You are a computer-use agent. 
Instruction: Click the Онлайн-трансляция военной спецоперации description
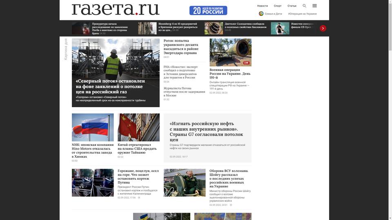pyautogui.click(x=229, y=85)
